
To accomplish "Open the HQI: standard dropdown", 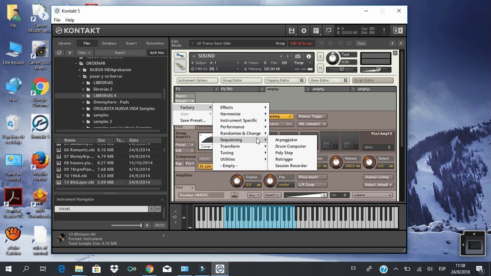I will click(x=311, y=124).
